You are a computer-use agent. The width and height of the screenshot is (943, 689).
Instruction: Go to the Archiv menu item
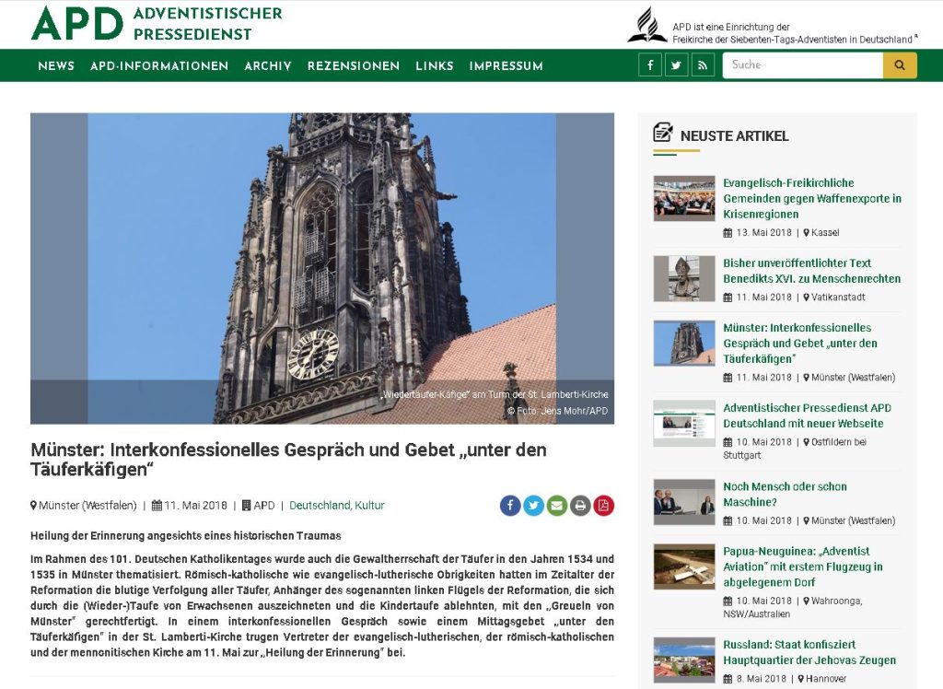pyautogui.click(x=268, y=66)
